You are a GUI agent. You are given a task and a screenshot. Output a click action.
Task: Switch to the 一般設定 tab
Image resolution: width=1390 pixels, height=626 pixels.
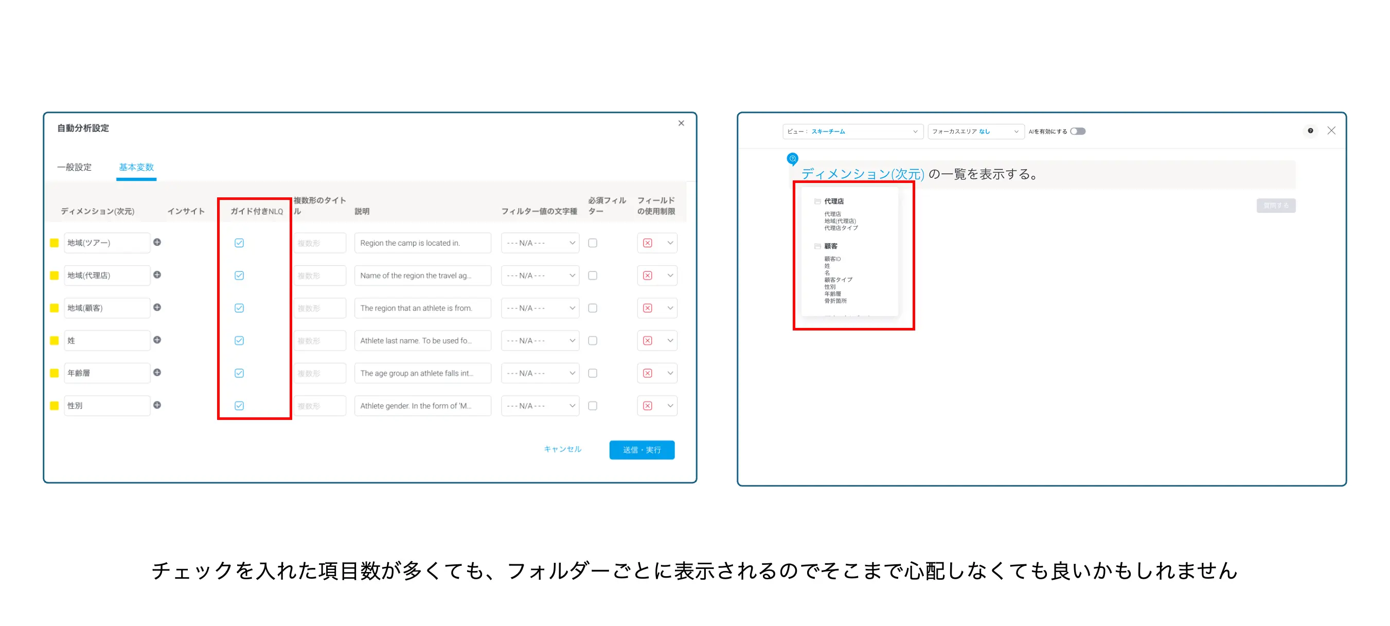74,167
